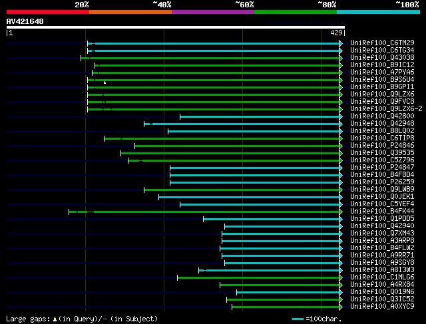This screenshot has height=324, width=426.
Task: Select the UniRef100_Q0JEK1 label
Action: 382,197
